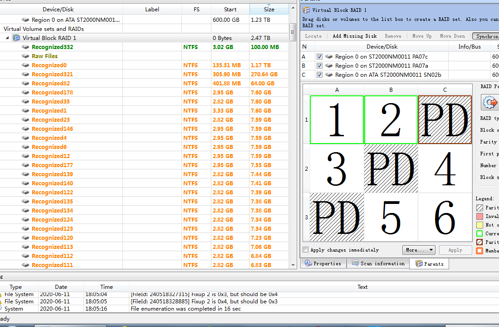
Task: Click the Virtual Block RAID 1 volume icon
Action: pyautogui.click(x=16, y=38)
